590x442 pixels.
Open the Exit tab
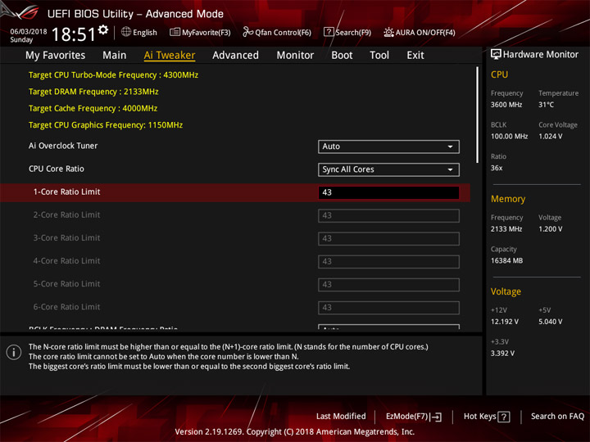tap(415, 56)
